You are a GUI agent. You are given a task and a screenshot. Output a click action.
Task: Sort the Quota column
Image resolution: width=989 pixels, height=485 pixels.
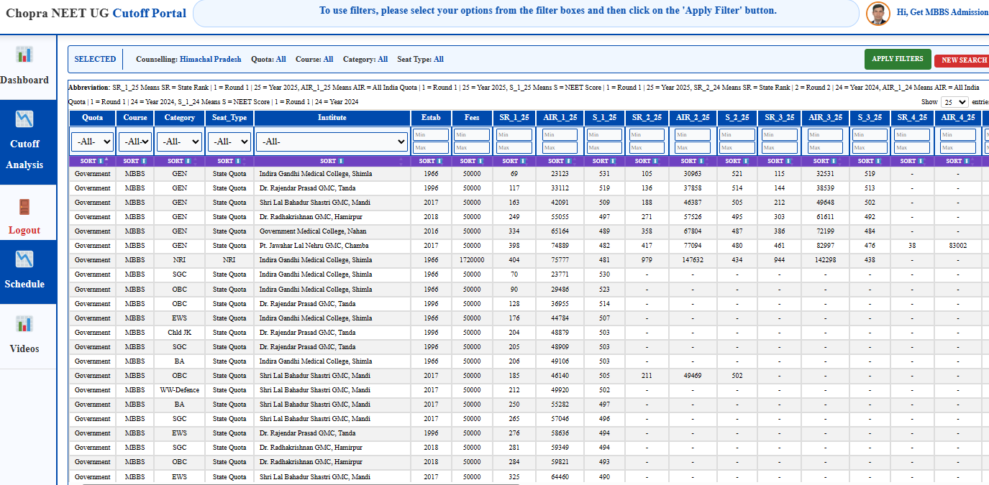(x=92, y=162)
